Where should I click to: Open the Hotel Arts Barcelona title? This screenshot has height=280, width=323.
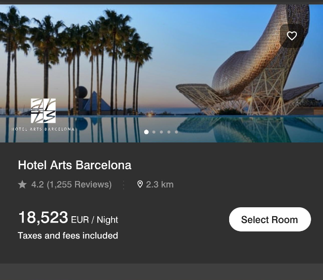tap(75, 165)
